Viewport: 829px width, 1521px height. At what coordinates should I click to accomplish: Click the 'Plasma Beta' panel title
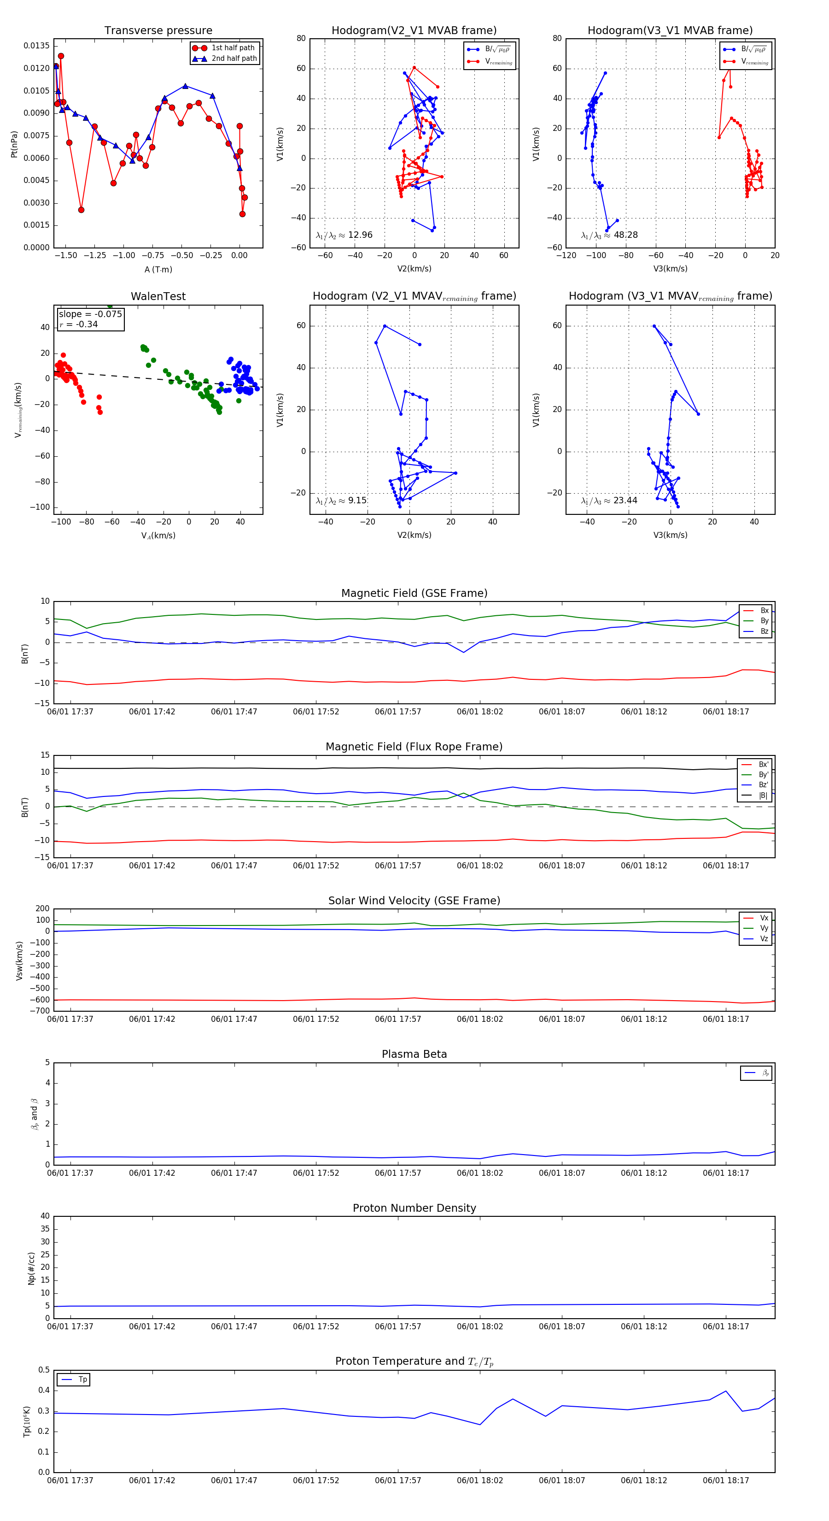414,1055
